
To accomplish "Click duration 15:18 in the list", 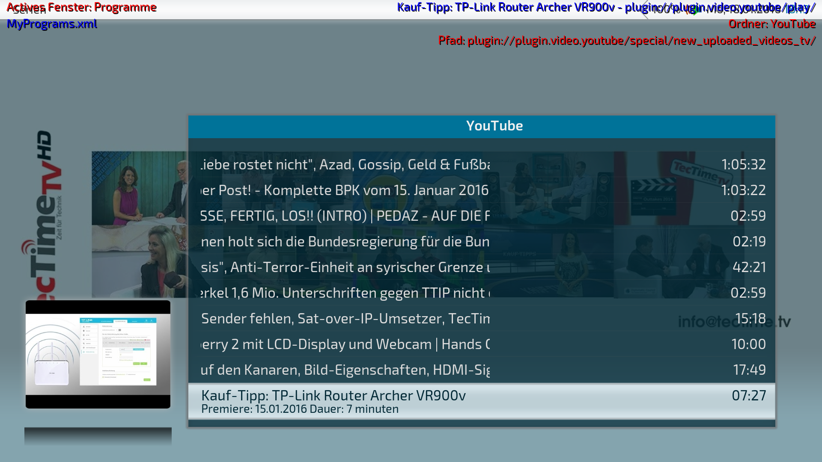I will coord(751,319).
